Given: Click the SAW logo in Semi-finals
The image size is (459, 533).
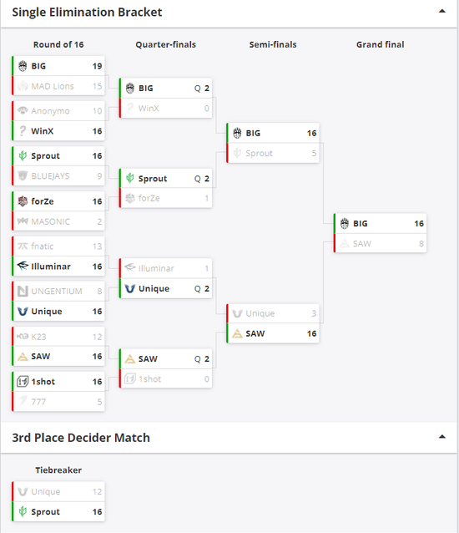Looking at the screenshot, I should [237, 333].
